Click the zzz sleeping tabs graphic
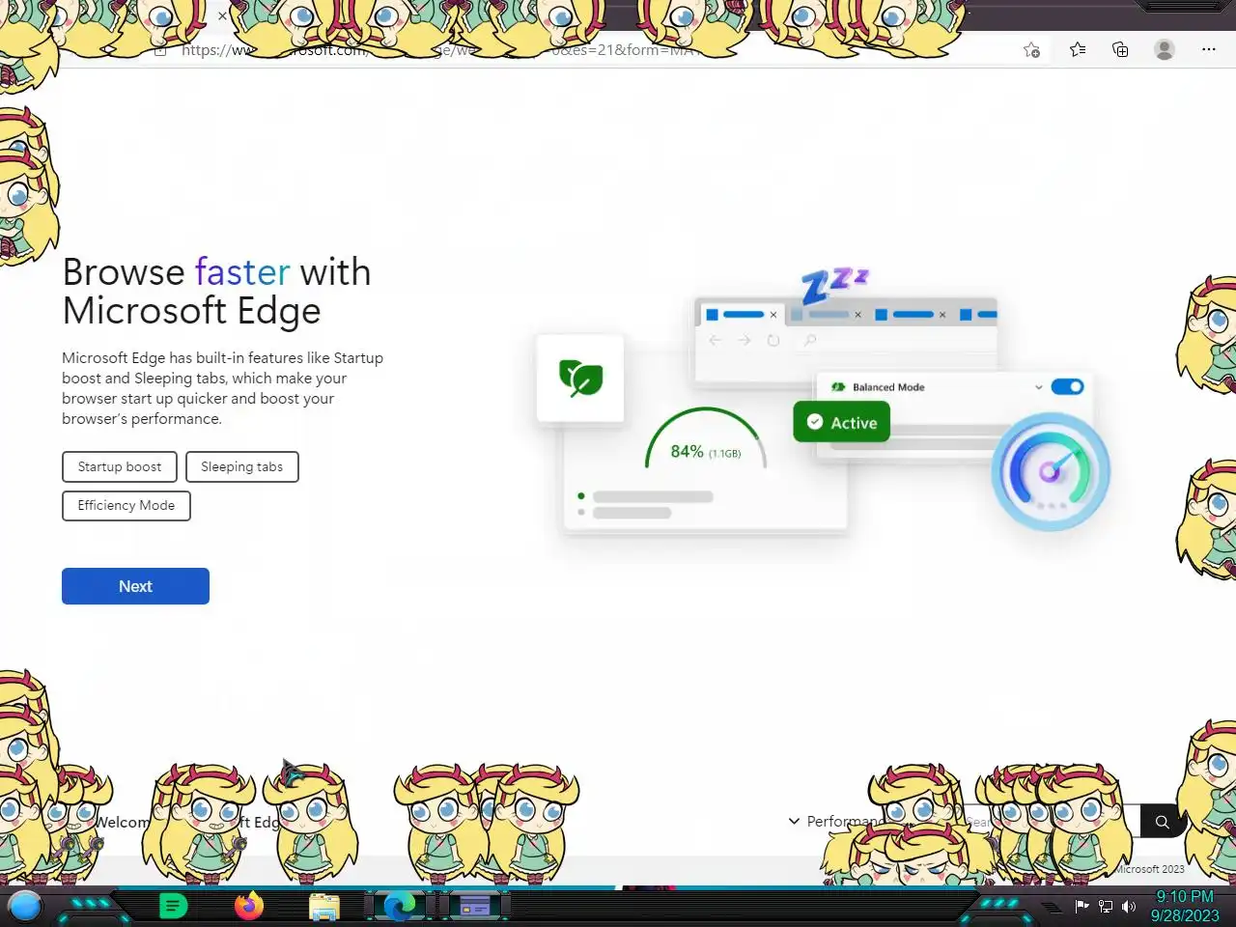1236x927 pixels. click(835, 285)
